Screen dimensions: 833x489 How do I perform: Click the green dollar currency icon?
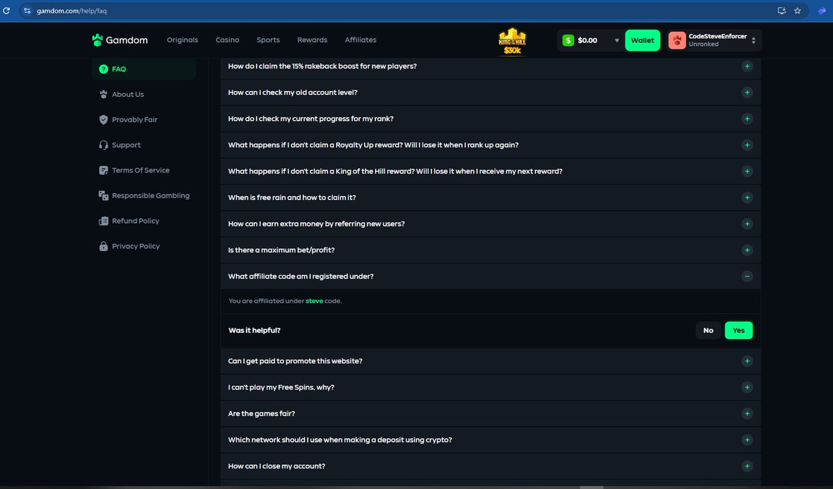[568, 40]
